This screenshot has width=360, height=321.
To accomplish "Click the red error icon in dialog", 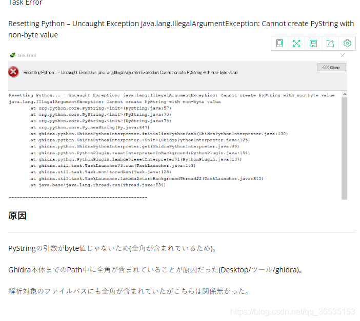I will [13, 72].
